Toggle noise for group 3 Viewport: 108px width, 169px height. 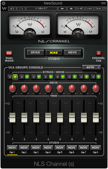click(39, 77)
